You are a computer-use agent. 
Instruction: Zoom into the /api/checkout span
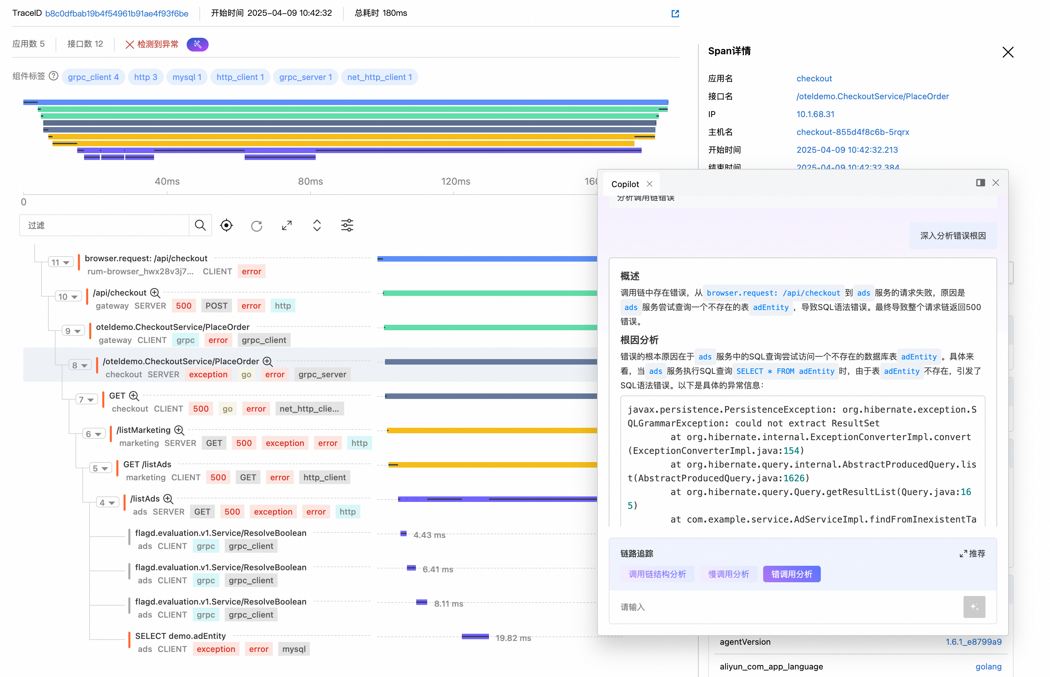coord(155,293)
